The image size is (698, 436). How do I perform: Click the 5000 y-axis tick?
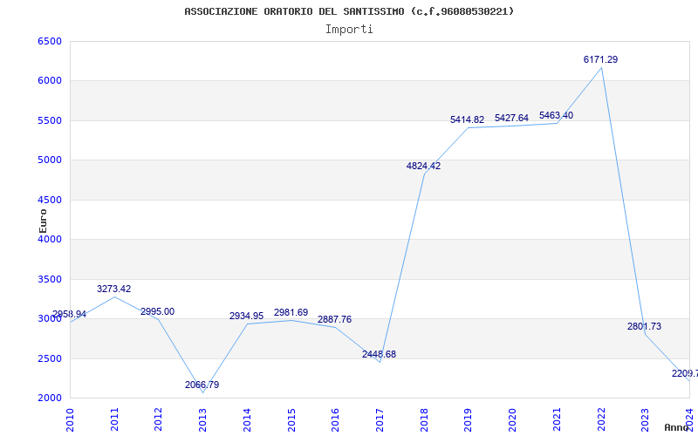[x=50, y=160]
